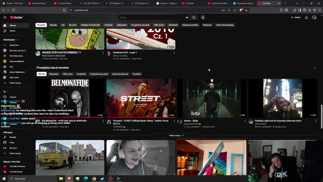The width and height of the screenshot is (323, 182).
Task: Select the Zwierzęta domowe topic chip
Action: (x=120, y=74)
